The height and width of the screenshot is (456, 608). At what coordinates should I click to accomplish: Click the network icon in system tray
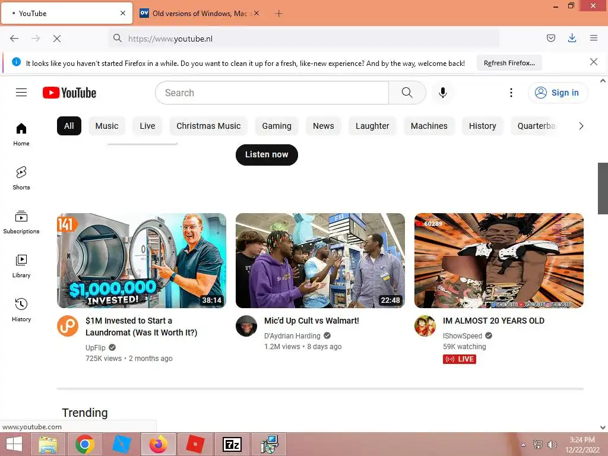tap(537, 445)
